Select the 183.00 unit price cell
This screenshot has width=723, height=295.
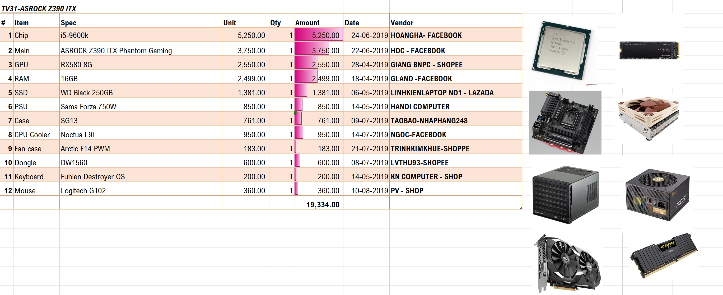coord(245,147)
